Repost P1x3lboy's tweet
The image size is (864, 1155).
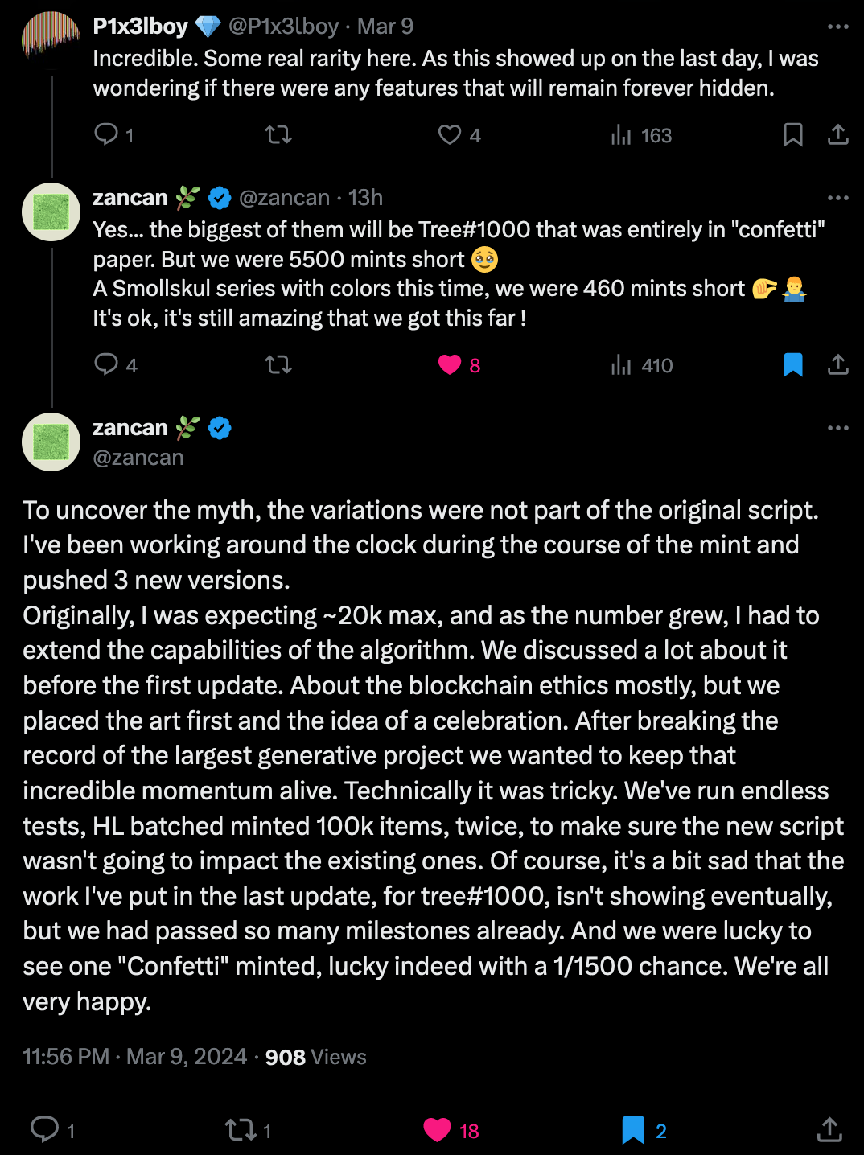click(278, 134)
